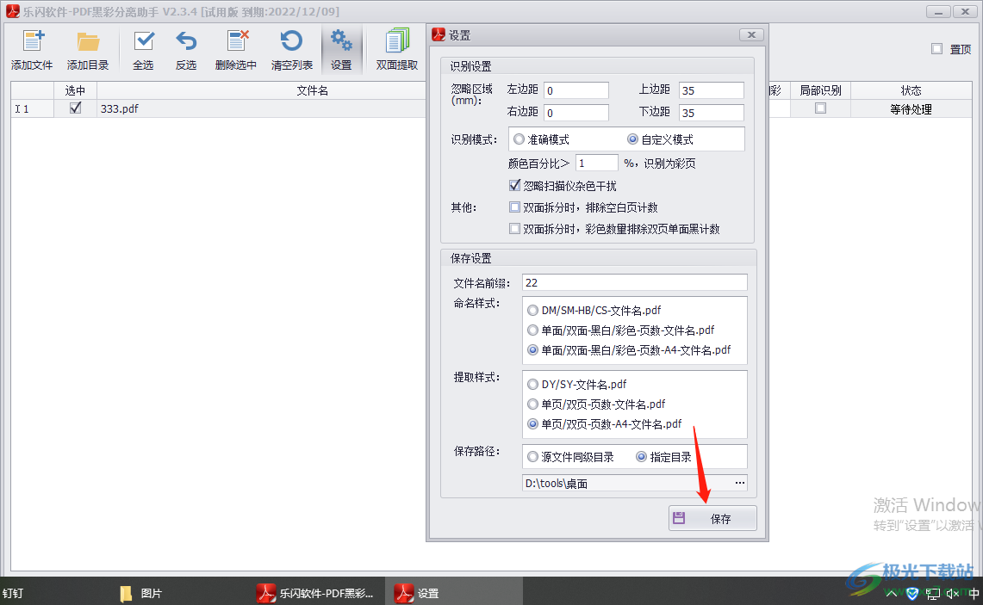Screen dimensions: 983x605
Task: Select 单页/双页-页数-A4-文件名.pdf extraction style
Action: click(x=533, y=424)
